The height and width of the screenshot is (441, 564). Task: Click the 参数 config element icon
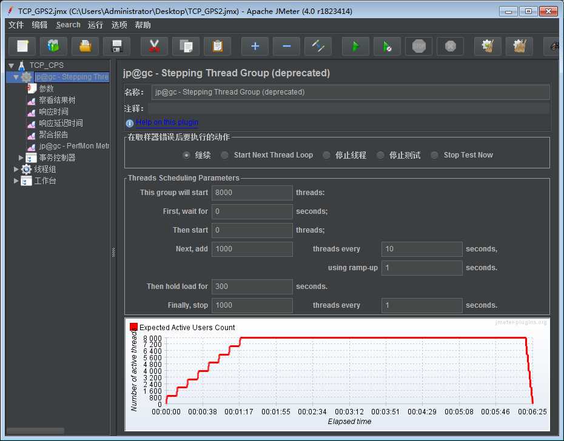pyautogui.click(x=32, y=88)
